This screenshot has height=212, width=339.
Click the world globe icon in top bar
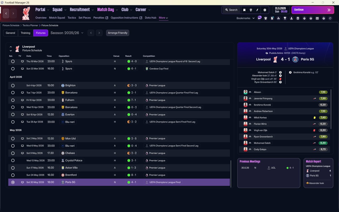[x=251, y=10]
